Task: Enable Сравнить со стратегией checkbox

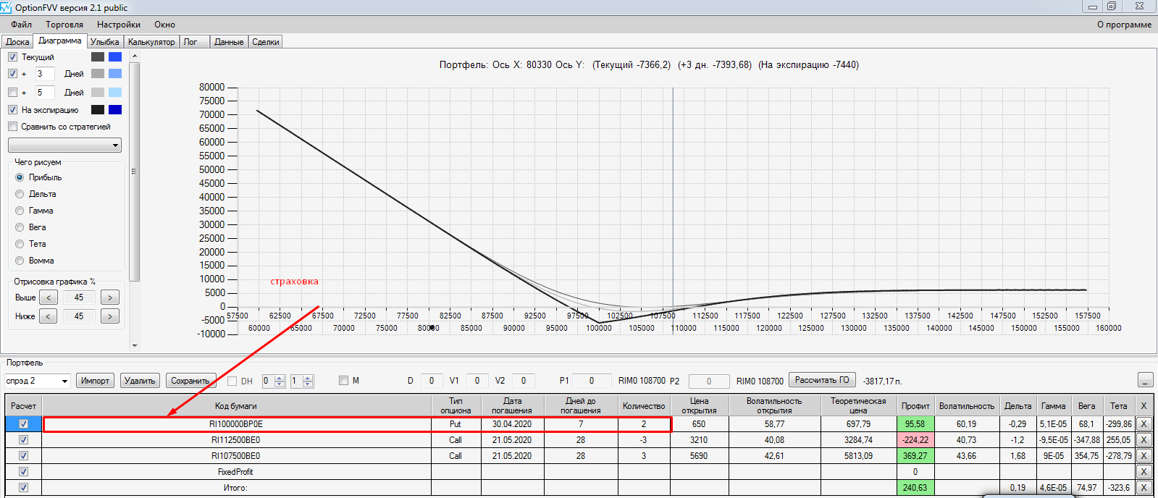Action: (x=12, y=127)
